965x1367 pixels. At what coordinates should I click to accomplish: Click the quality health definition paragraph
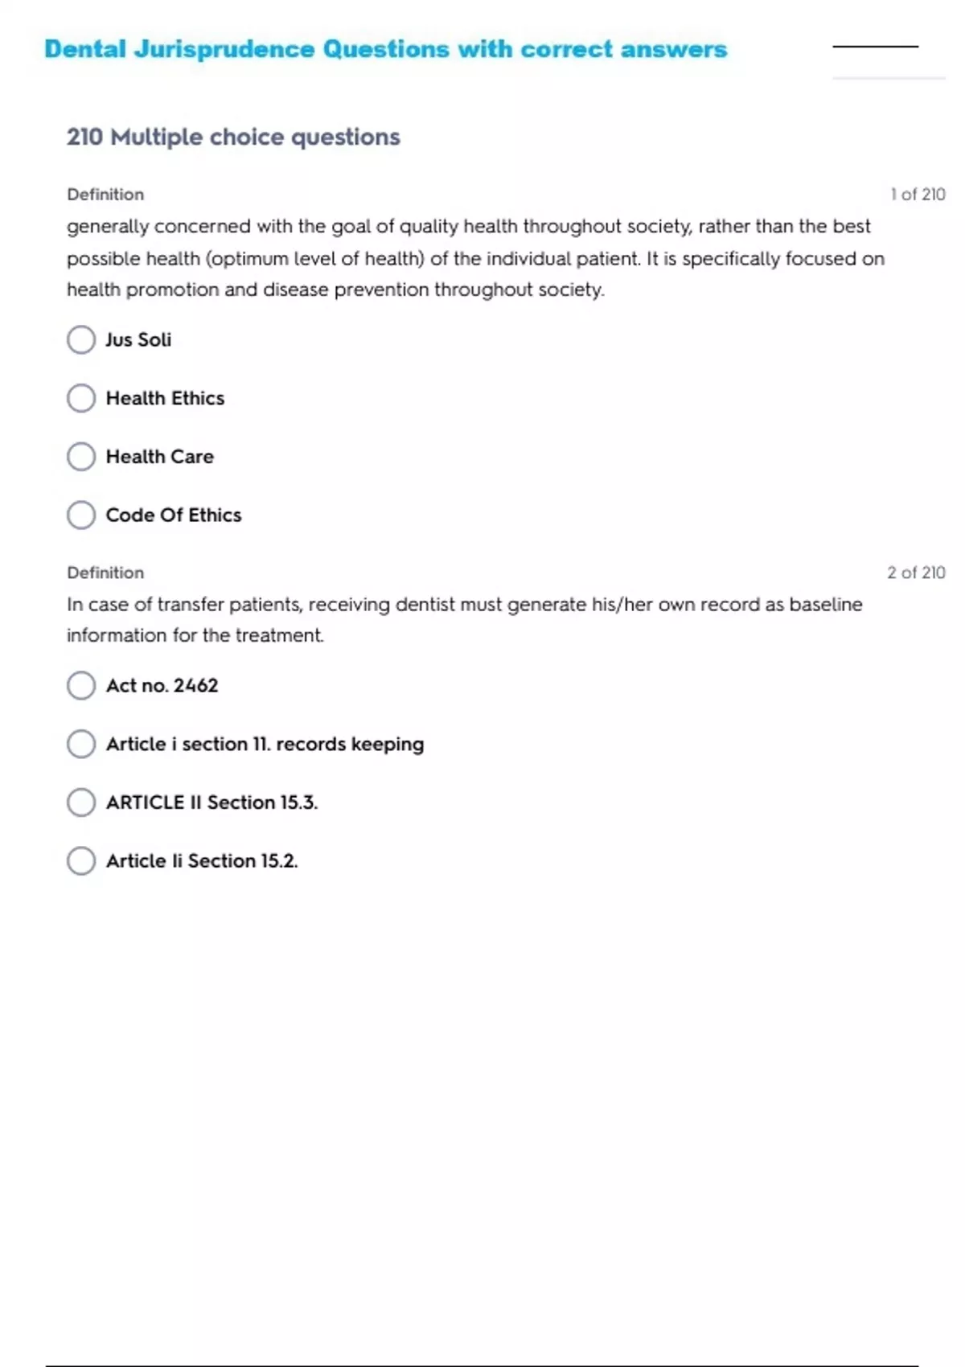point(474,258)
